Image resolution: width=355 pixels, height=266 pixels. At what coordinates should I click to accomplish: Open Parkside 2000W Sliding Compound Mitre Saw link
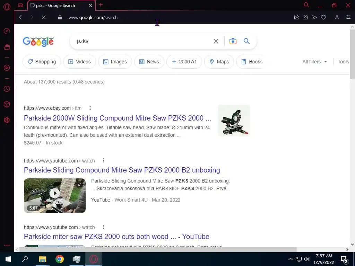pos(117,118)
